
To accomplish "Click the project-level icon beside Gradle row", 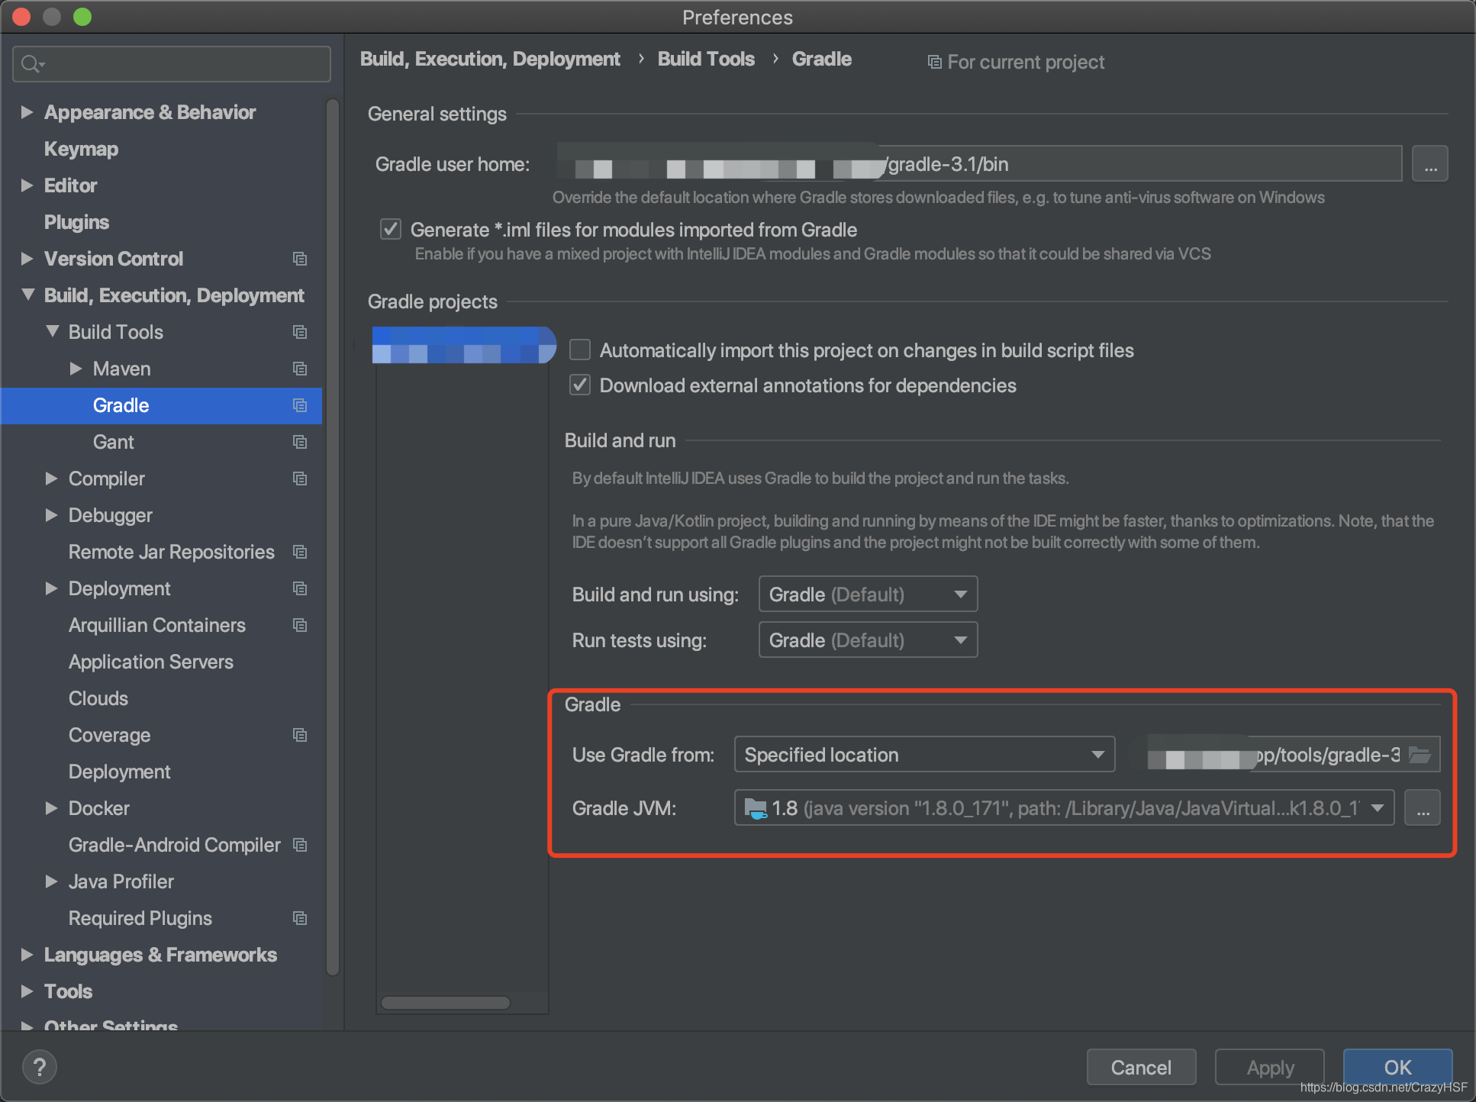I will pyautogui.click(x=300, y=405).
